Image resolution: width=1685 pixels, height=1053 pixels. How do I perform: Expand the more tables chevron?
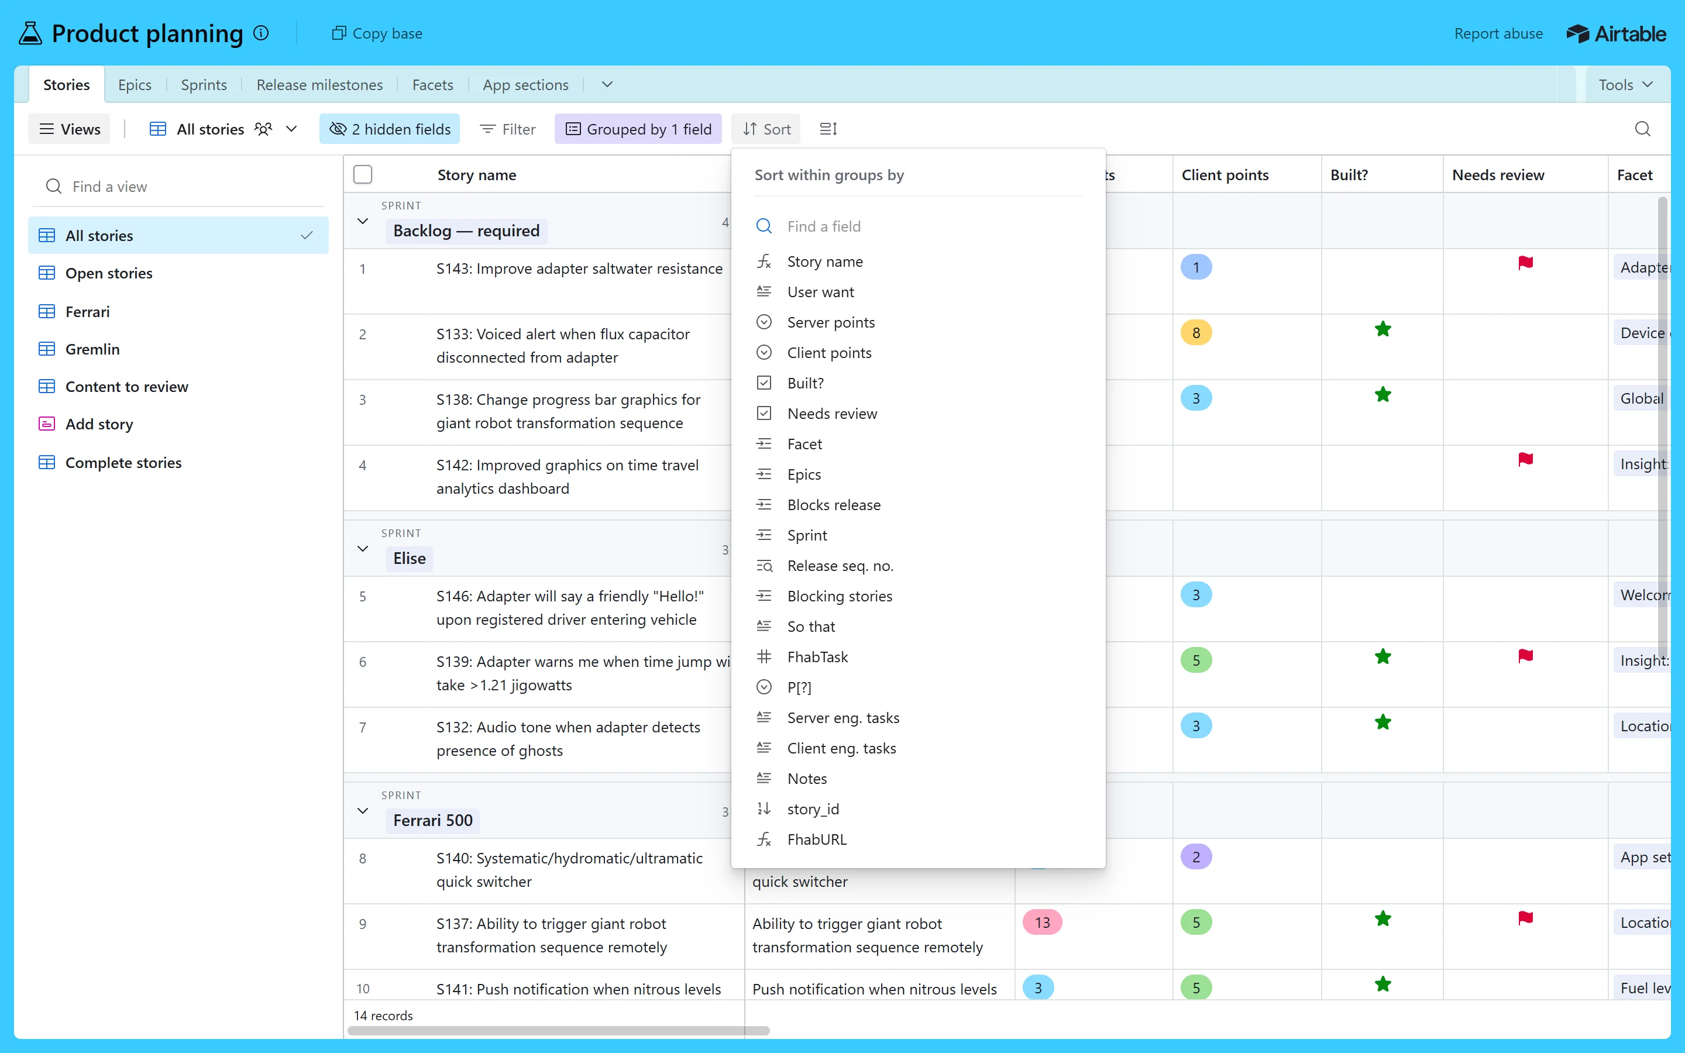(x=607, y=84)
